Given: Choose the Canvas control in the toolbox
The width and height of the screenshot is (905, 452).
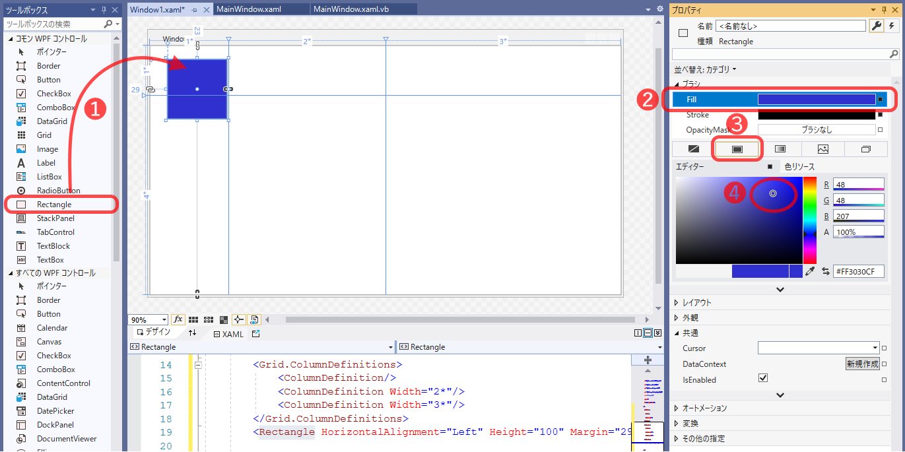Looking at the screenshot, I should pos(49,342).
